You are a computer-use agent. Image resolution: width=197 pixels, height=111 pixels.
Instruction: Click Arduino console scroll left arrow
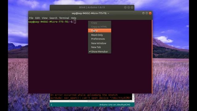[x=51, y=101]
